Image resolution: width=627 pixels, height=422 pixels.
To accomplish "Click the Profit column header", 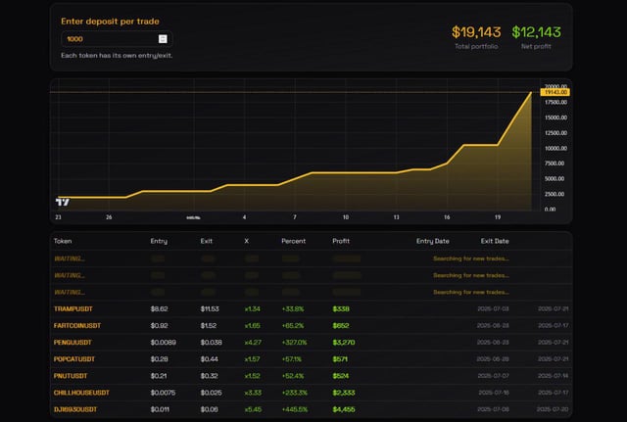I will [x=343, y=241].
